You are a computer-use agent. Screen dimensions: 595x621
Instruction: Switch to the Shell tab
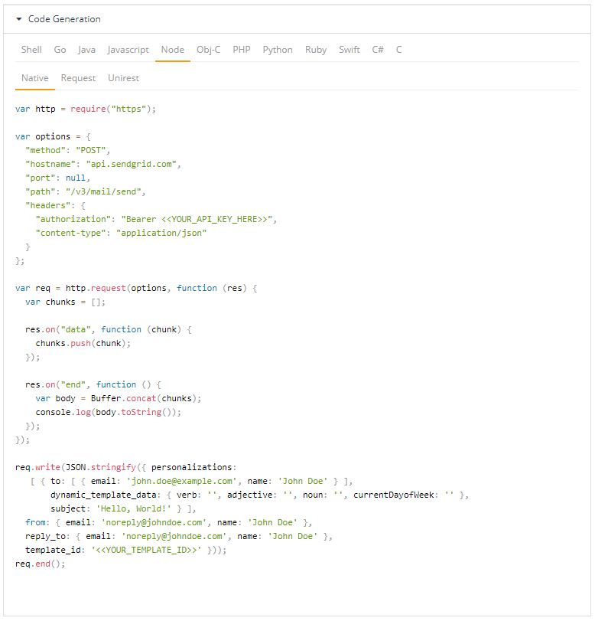pyautogui.click(x=31, y=50)
